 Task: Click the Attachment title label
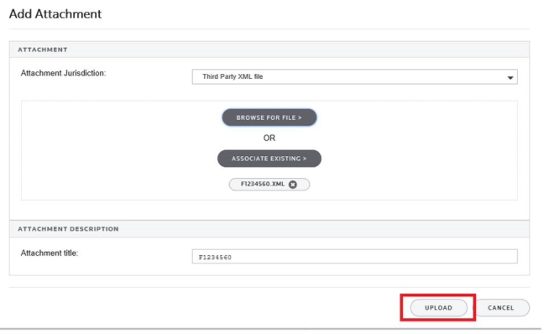click(x=50, y=253)
